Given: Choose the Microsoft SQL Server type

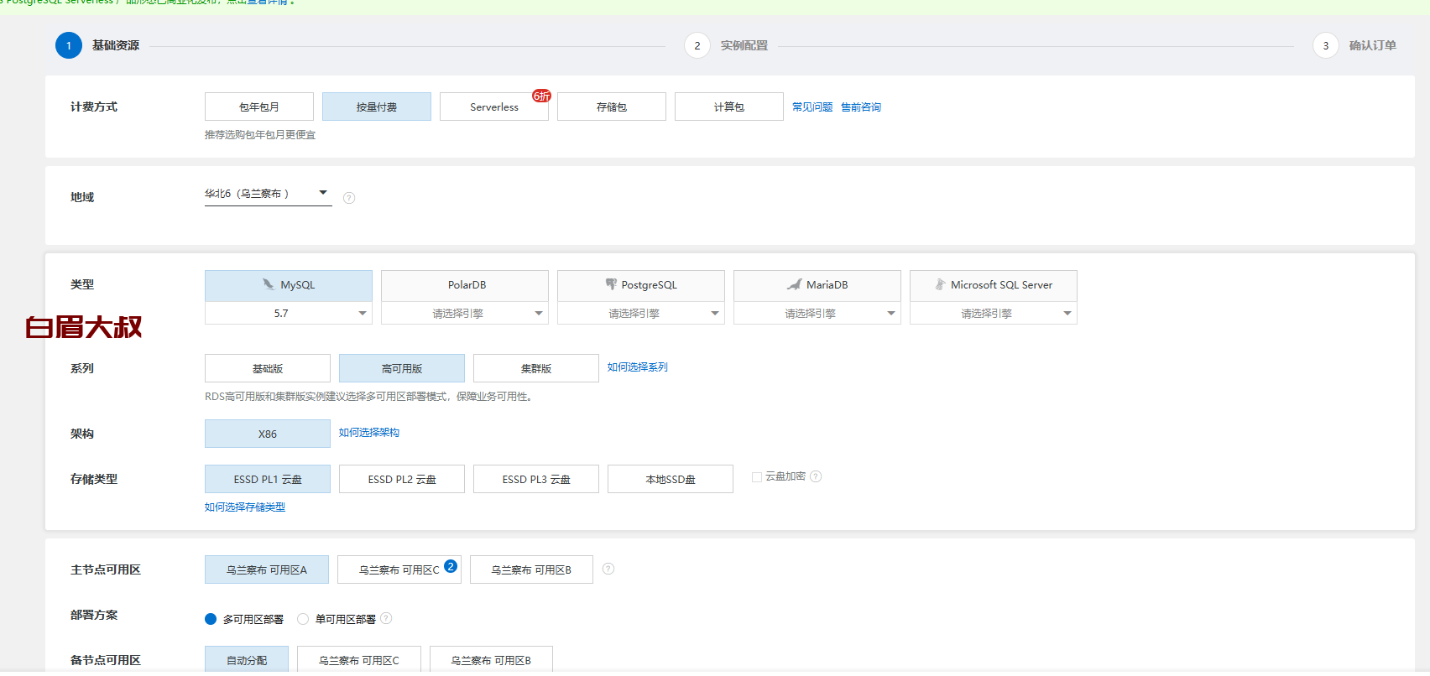Looking at the screenshot, I should pos(994,285).
